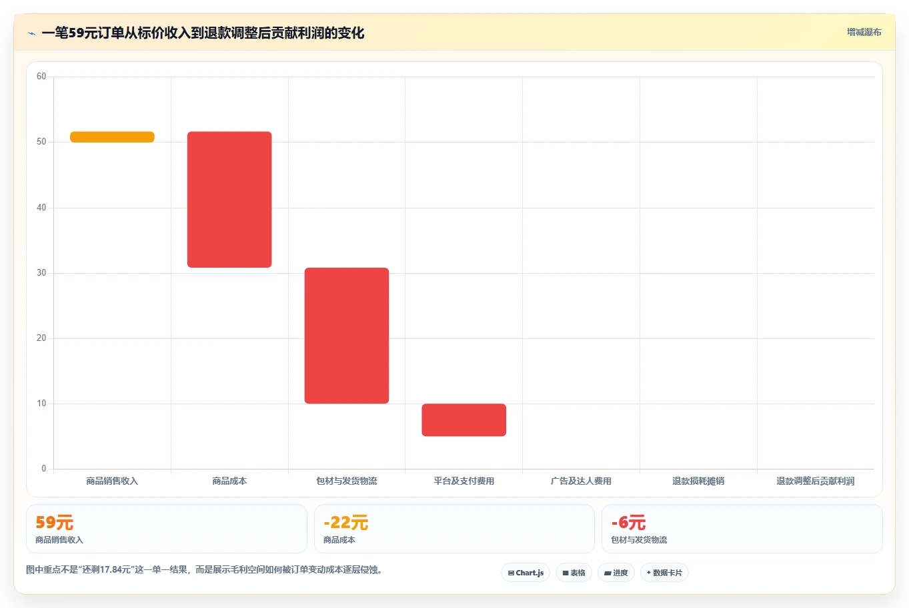The image size is (909, 608).
Task: Click the y-axis value 30
Action: pos(41,273)
